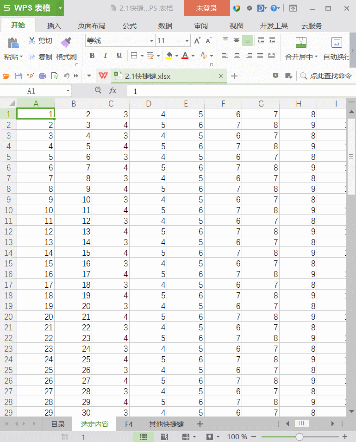Image resolution: width=356 pixels, height=442 pixels.
Task: Toggle underline formatting
Action: click(x=119, y=56)
